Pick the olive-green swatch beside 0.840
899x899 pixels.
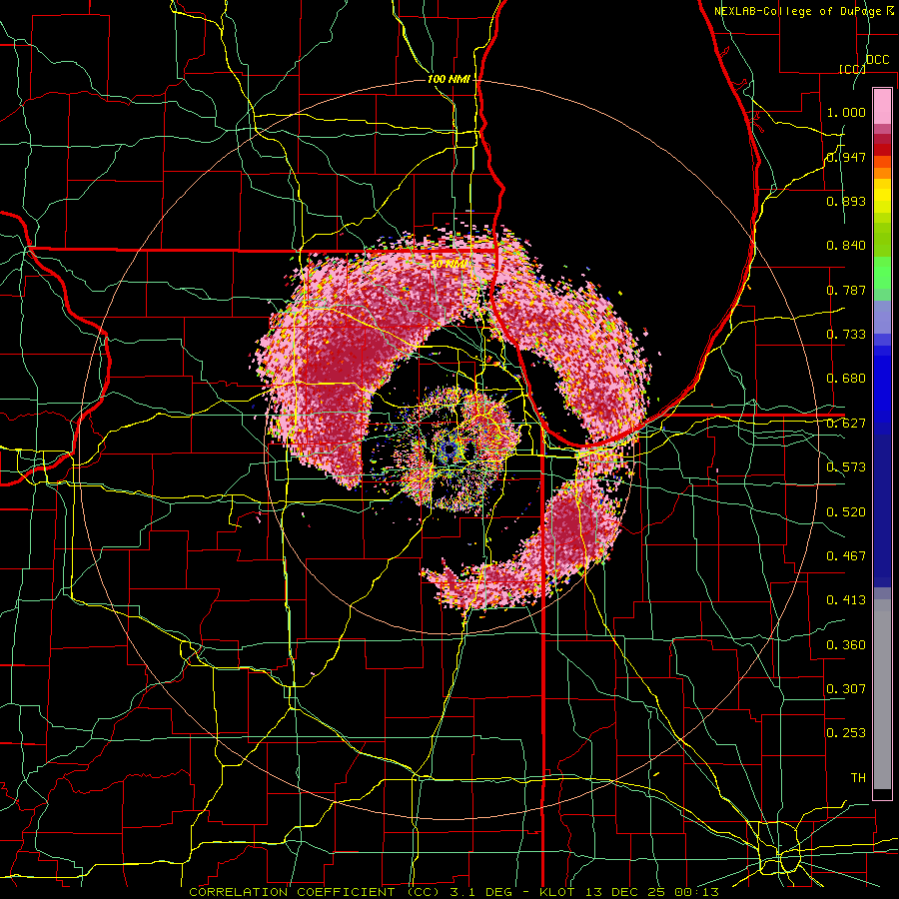pos(882,240)
